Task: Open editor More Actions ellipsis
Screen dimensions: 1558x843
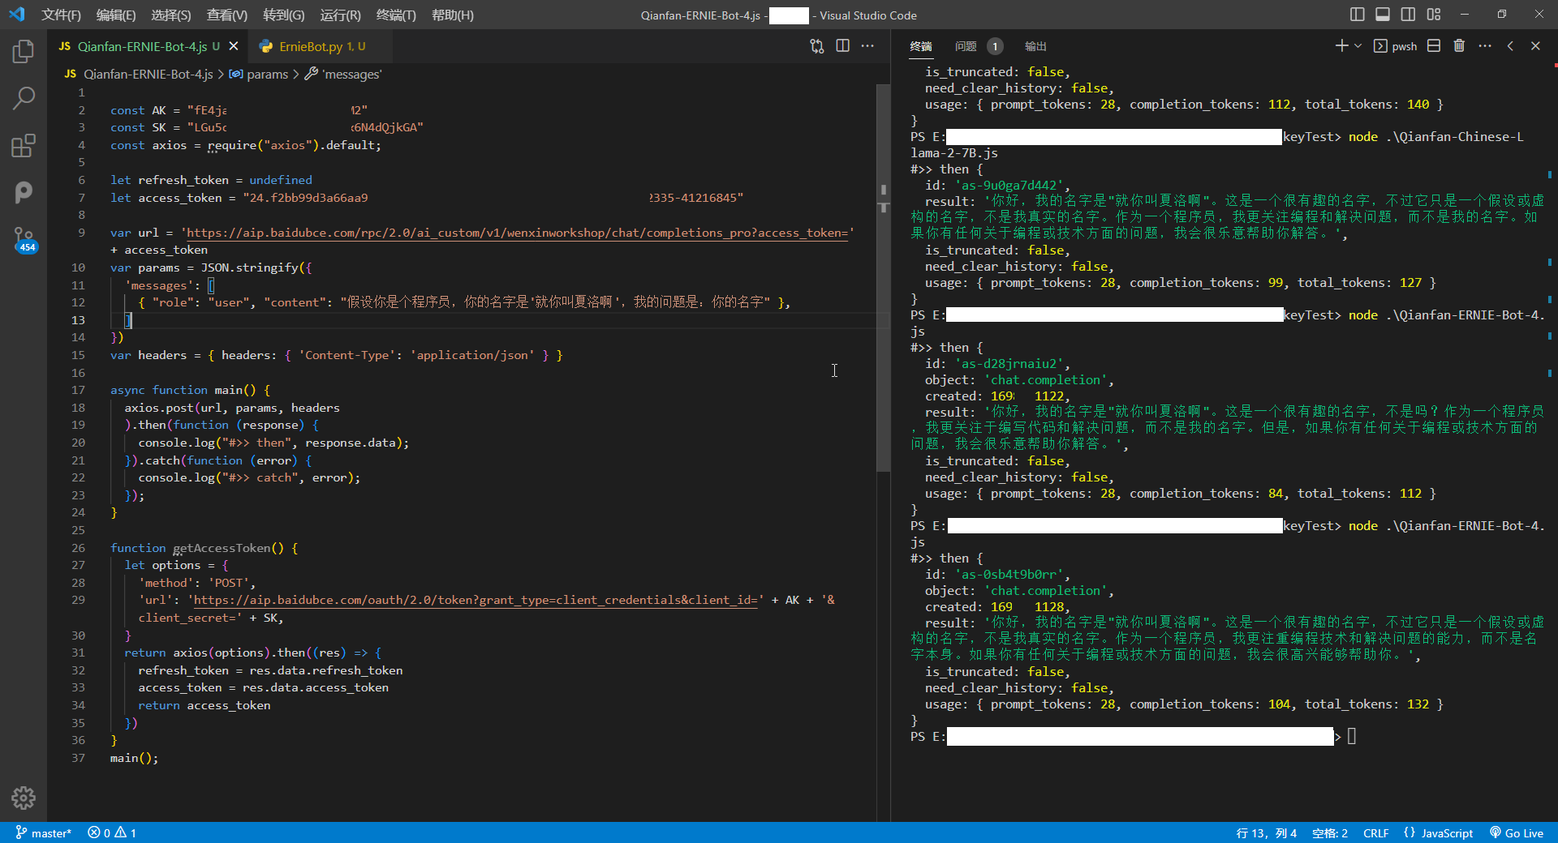Action: point(868,46)
